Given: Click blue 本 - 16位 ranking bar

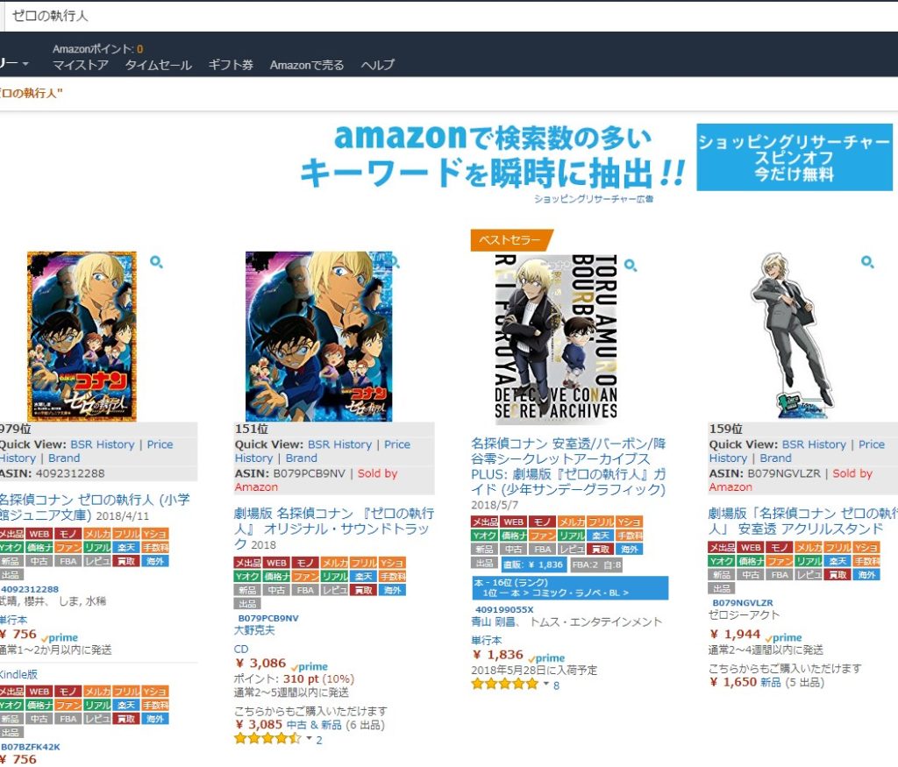Looking at the screenshot, I should click(x=569, y=588).
